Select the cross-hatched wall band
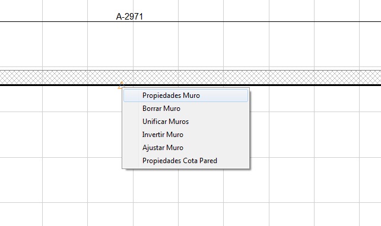The image size is (381, 226). click(190, 77)
